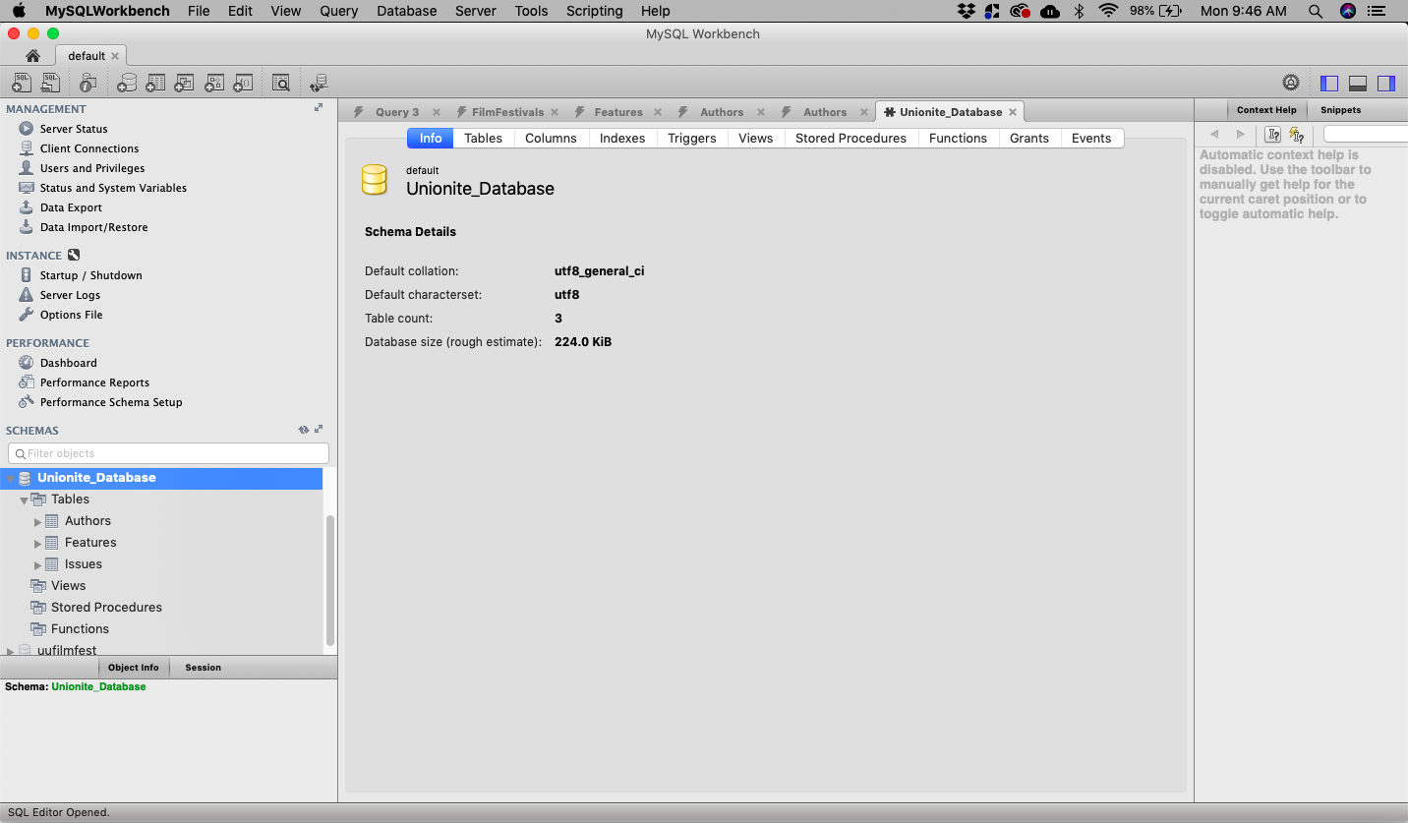1408x823 pixels.
Task: Expand the uufilmfest schema node
Action: [10, 651]
